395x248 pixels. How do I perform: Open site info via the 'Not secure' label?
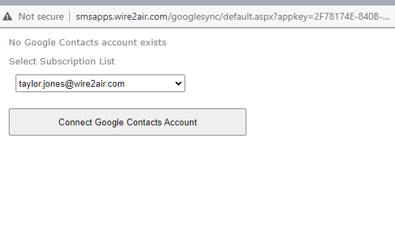click(x=41, y=16)
